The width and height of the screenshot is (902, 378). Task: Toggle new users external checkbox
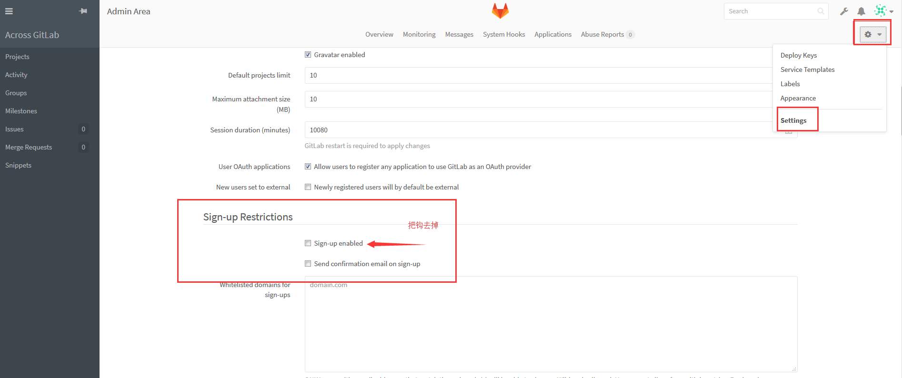(308, 187)
